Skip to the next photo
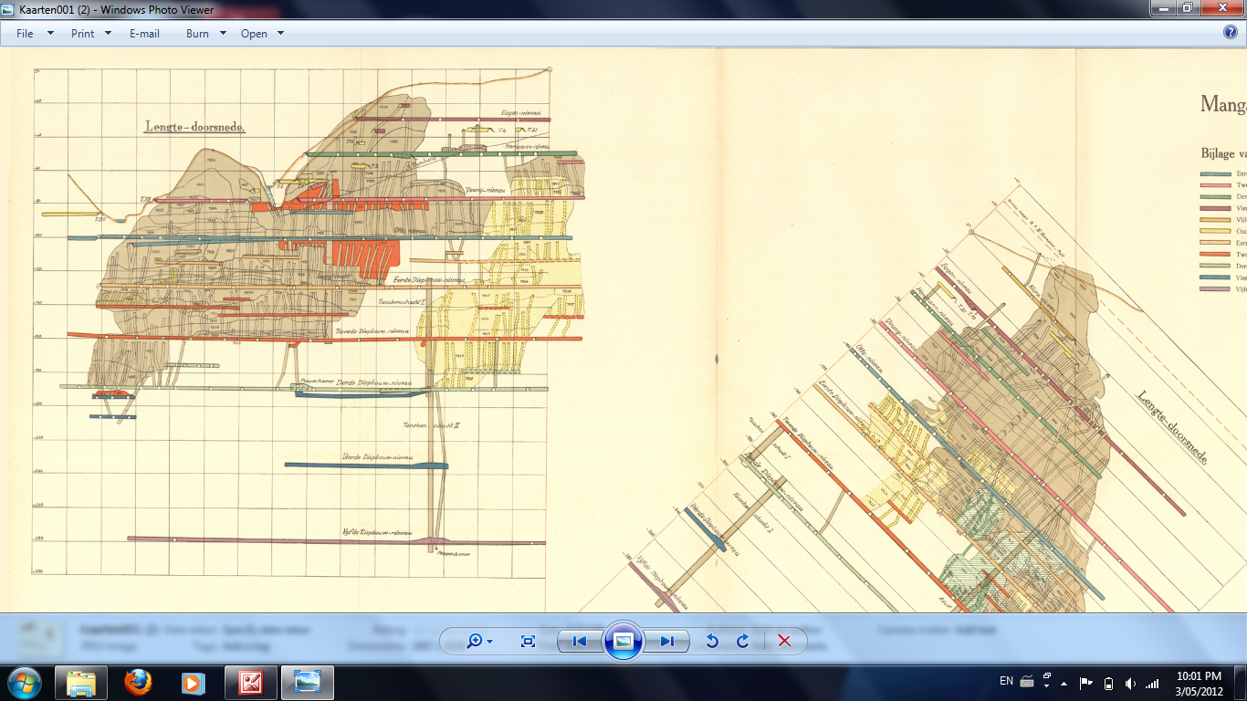Viewport: 1247px width, 701px height. (666, 641)
